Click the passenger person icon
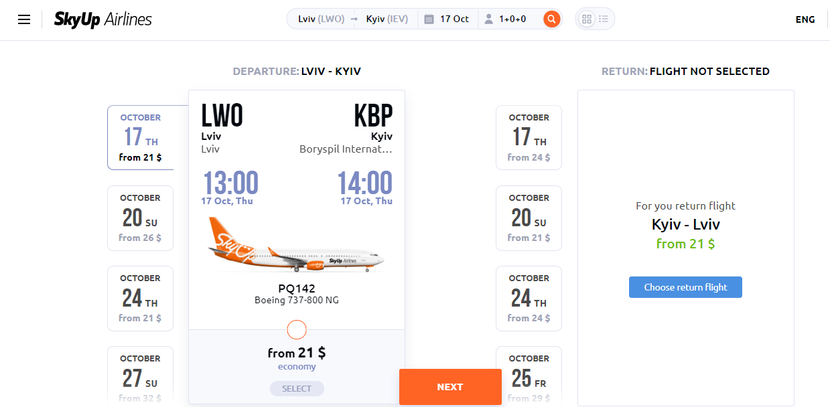The height and width of the screenshot is (407, 830). [488, 19]
